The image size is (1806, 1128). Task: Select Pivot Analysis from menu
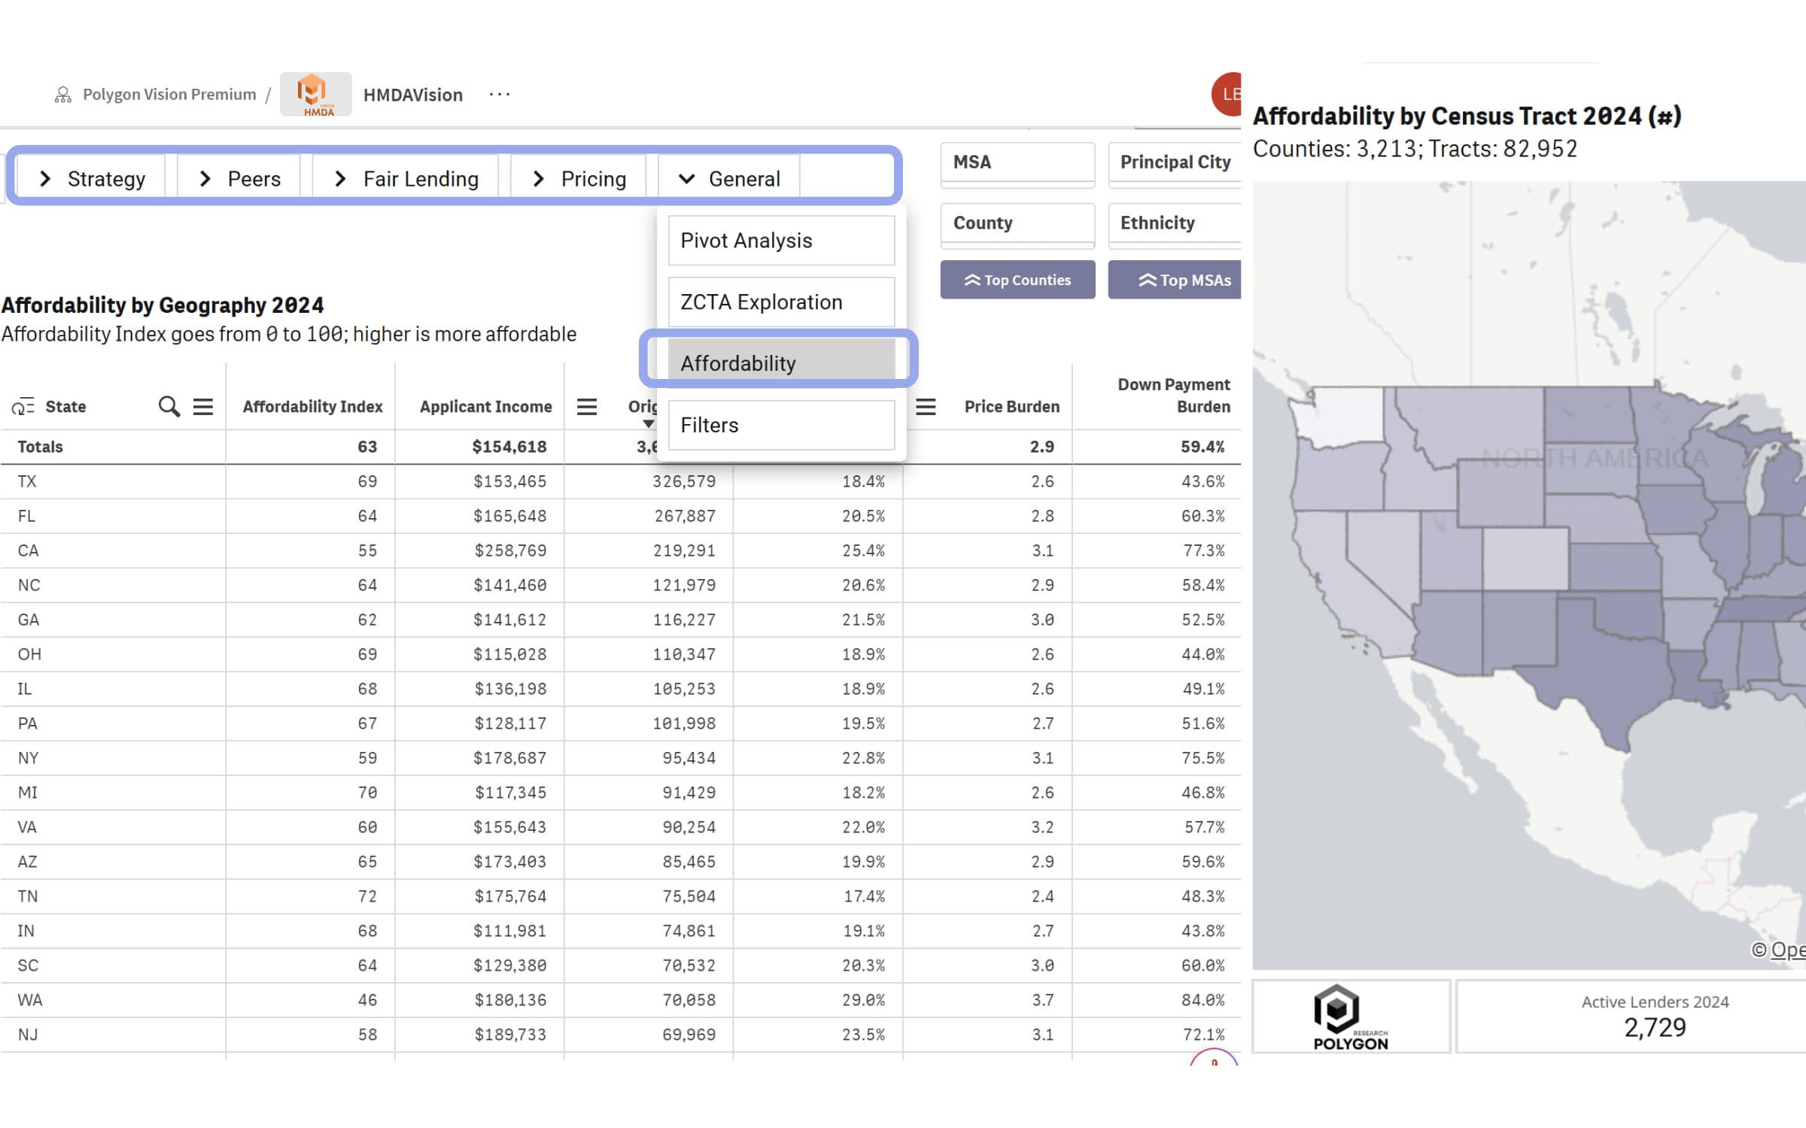pos(781,241)
